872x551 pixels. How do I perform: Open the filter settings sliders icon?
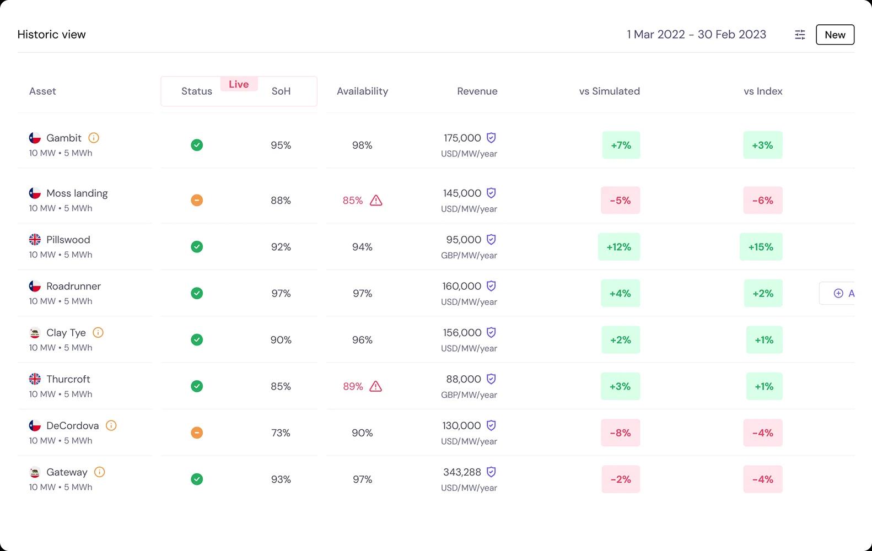click(800, 35)
